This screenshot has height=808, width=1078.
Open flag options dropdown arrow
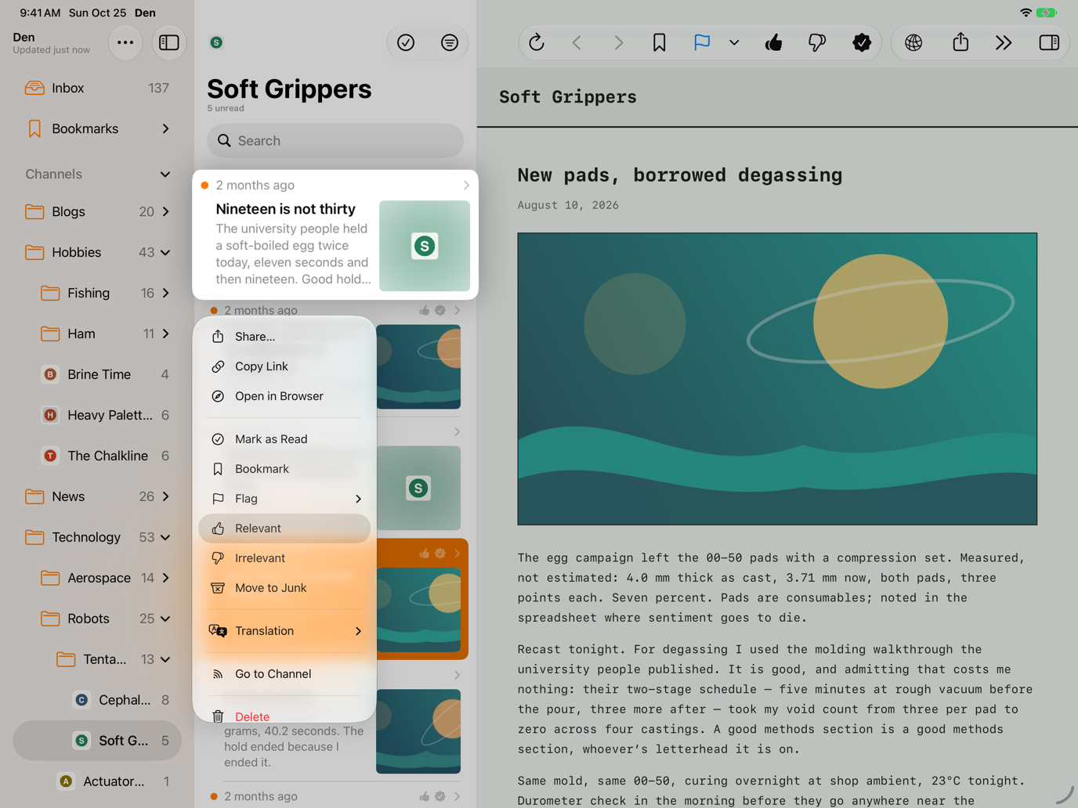734,43
